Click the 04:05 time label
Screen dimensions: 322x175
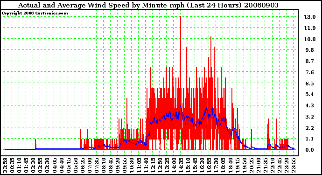click(x=55, y=165)
